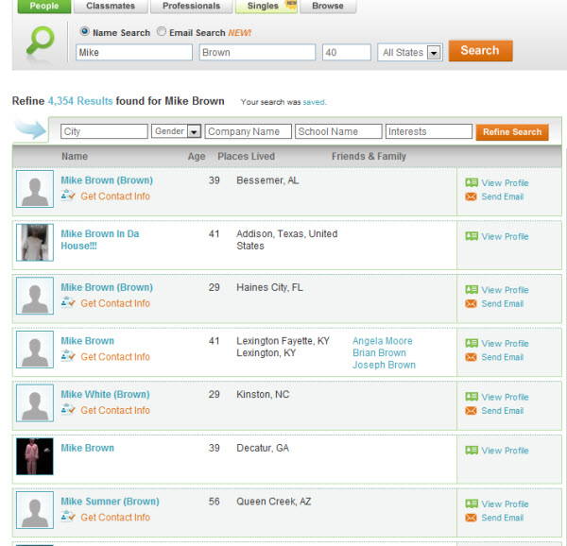Click the Refine Search button

(511, 132)
